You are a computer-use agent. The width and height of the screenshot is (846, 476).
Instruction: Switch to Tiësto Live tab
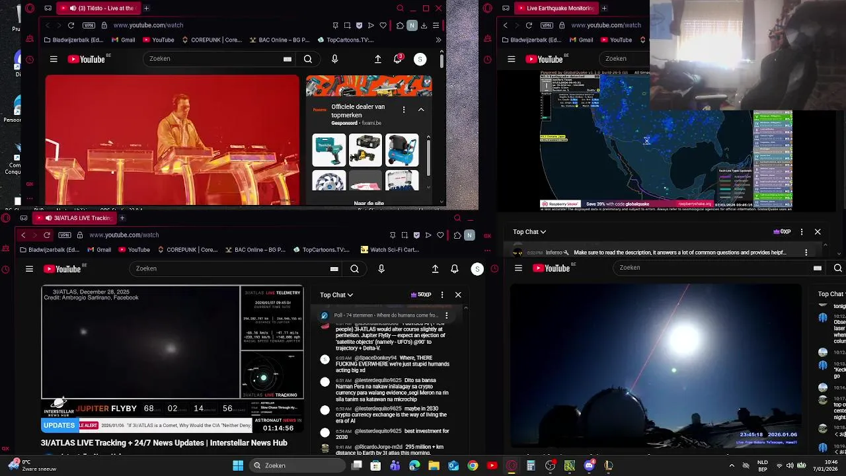tap(99, 8)
